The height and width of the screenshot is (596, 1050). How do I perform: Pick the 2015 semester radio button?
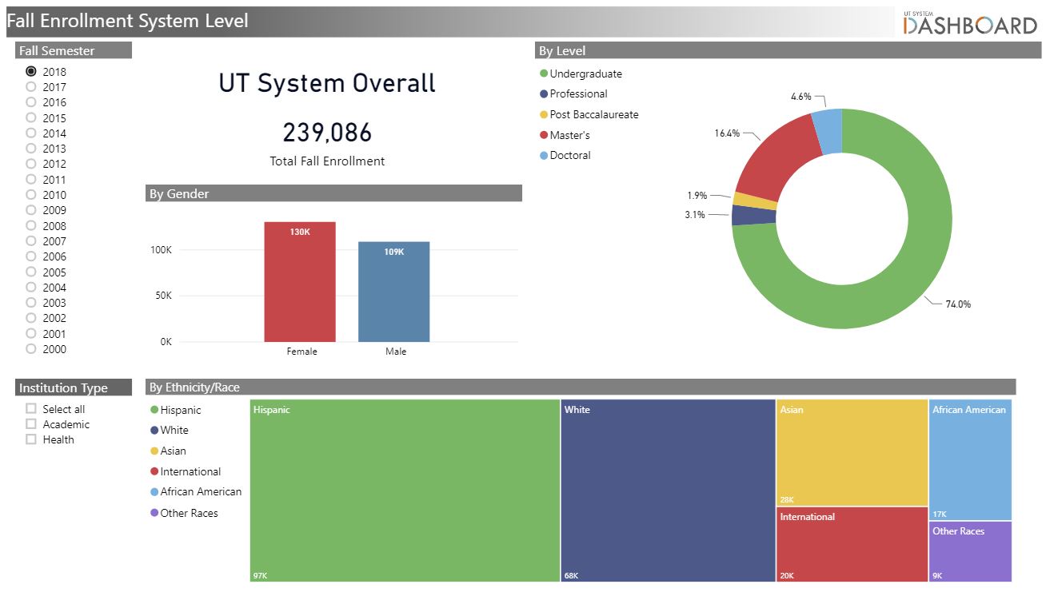[x=31, y=117]
